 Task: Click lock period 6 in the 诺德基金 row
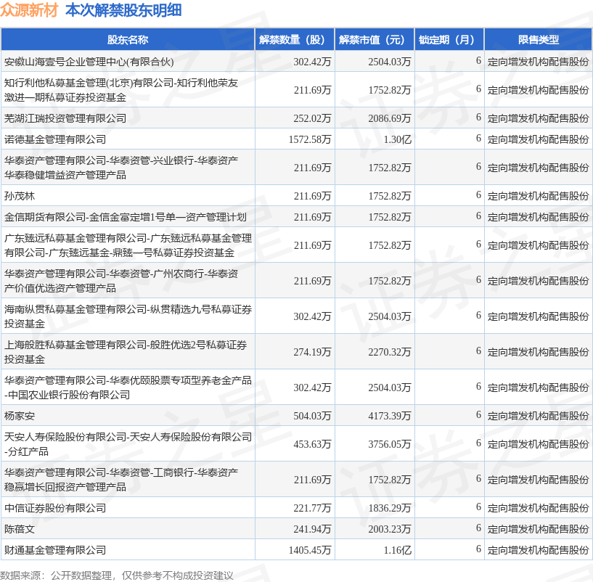pyautogui.click(x=478, y=139)
